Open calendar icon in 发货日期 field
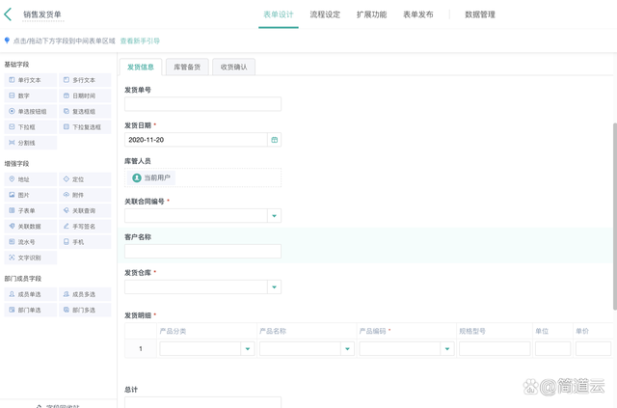Viewport: 617px width, 408px height. 275,140
